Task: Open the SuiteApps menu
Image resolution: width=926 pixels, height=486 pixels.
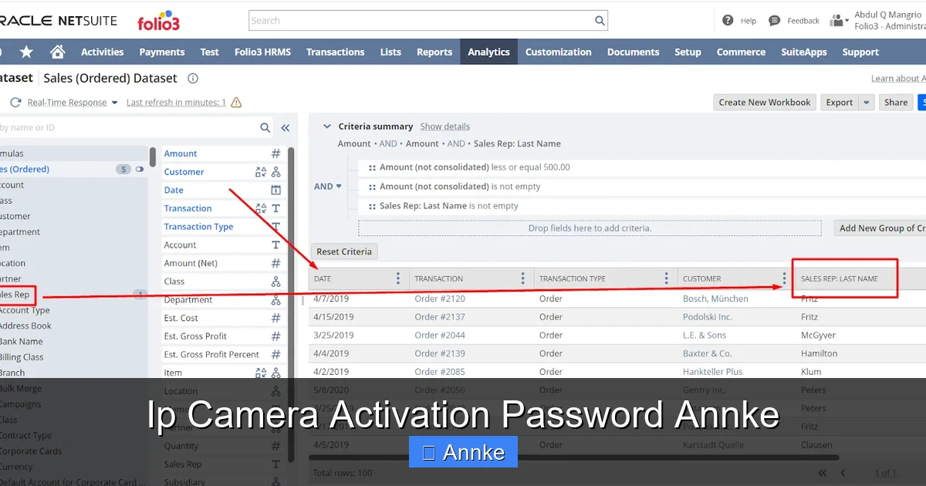Action: tap(803, 52)
